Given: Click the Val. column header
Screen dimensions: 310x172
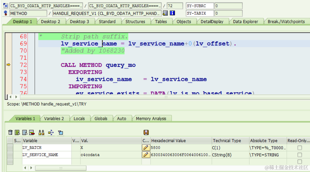Looking at the screenshot, I should click(x=111, y=141).
